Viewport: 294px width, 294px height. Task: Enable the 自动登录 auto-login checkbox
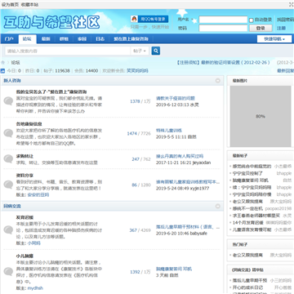click(251, 20)
